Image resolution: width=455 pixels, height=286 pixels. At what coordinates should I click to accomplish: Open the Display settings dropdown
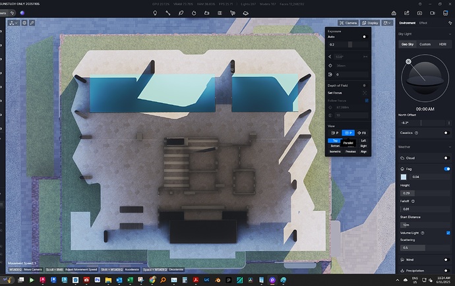370,22
